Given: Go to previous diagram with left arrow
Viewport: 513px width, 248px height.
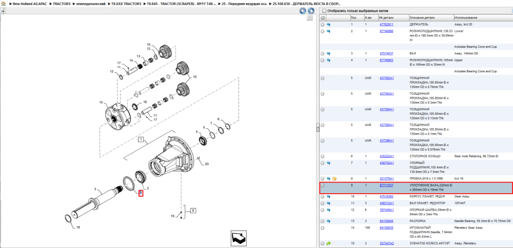Looking at the screenshot, I should point(303,11).
